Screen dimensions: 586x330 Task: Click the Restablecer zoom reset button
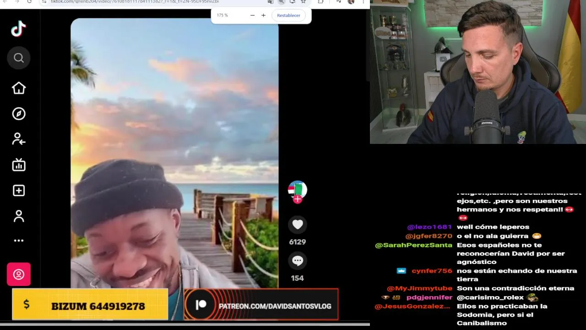(288, 15)
